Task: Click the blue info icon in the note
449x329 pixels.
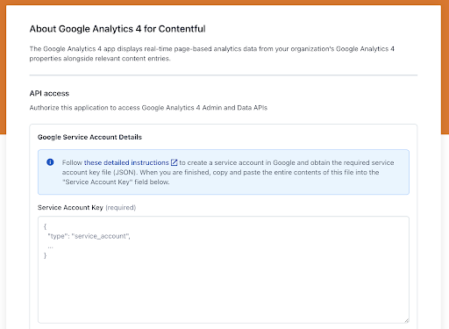Action: (x=50, y=162)
